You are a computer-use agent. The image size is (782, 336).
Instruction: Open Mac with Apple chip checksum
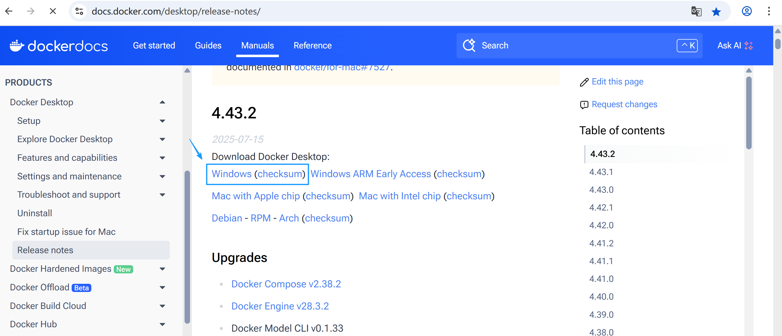(x=328, y=196)
